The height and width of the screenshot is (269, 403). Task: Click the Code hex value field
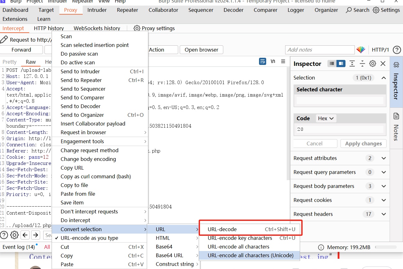tap(340, 129)
